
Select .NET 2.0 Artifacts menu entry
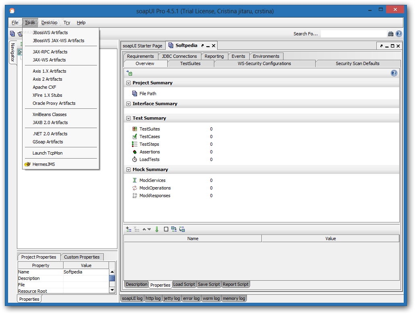[50, 134]
